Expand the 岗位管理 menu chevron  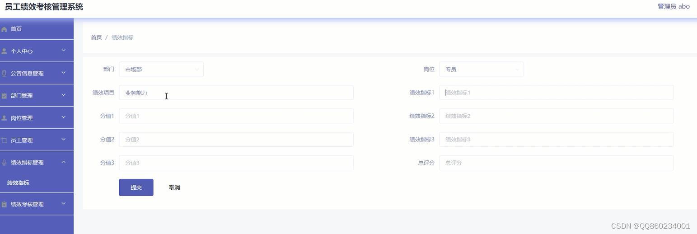pyautogui.click(x=64, y=117)
